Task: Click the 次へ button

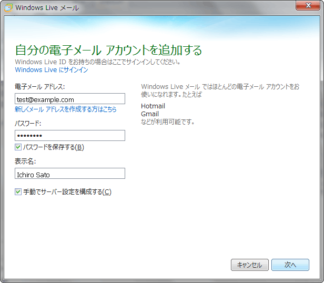Action: coord(290,265)
